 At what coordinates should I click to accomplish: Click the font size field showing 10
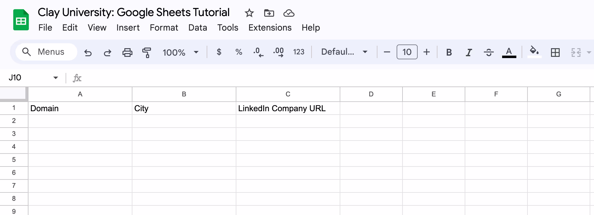pos(407,52)
